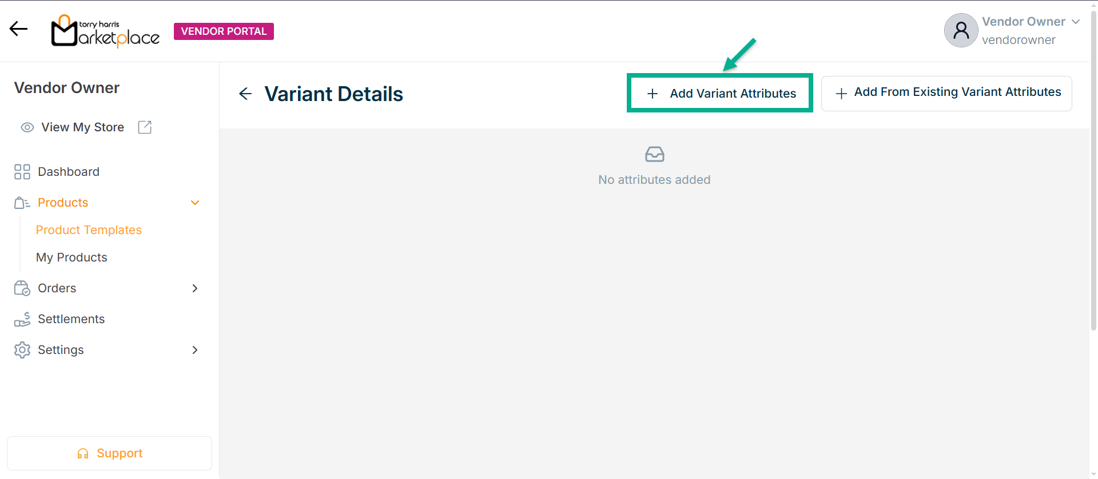The height and width of the screenshot is (479, 1098).
Task: Open Product Templates in sidebar
Action: 89,230
